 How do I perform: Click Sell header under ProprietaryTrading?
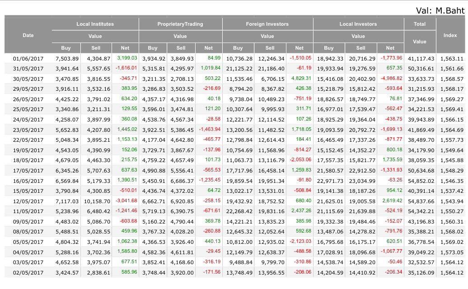pyautogui.click(x=181, y=48)
